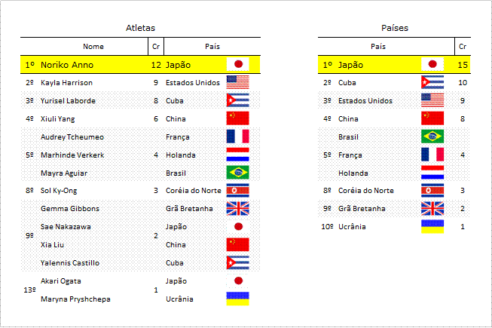Select the Atletas table title
The image size is (492, 328).
[x=140, y=28]
